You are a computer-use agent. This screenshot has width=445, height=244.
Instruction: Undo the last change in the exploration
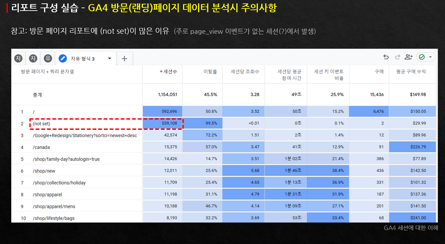point(387,57)
